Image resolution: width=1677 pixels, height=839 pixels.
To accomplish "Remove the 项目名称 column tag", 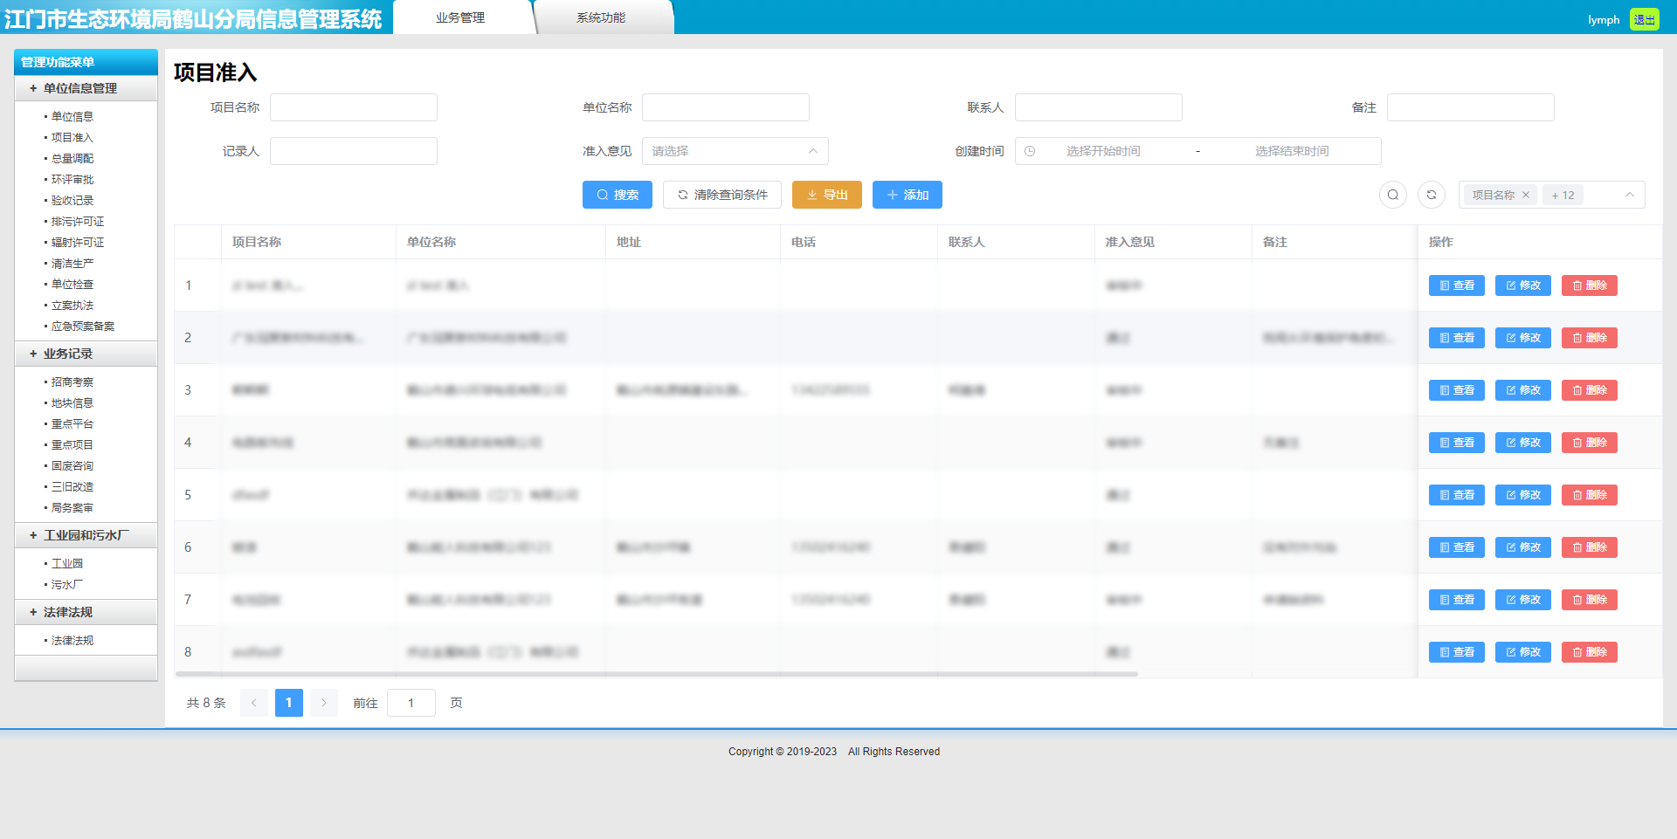I will point(1526,195).
